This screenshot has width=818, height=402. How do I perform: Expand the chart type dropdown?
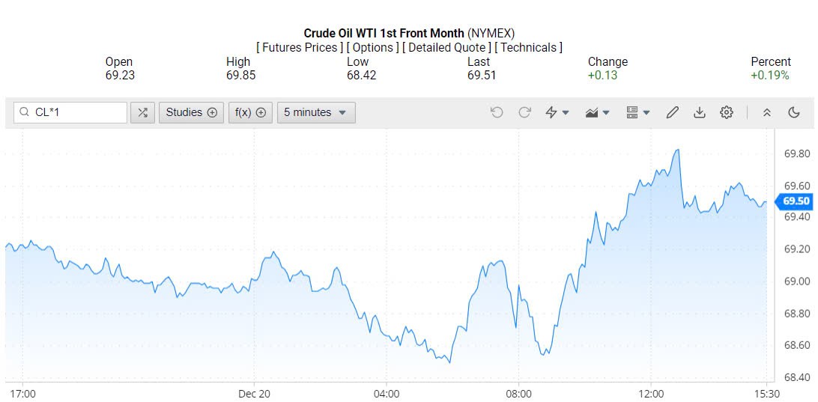598,112
